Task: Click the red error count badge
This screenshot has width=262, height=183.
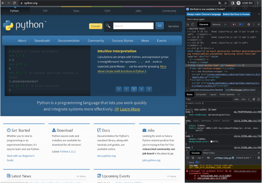Action: point(234,24)
